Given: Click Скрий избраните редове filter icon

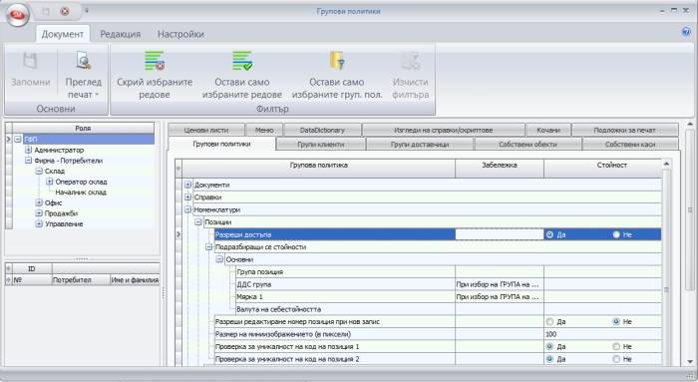Looking at the screenshot, I should [x=155, y=61].
